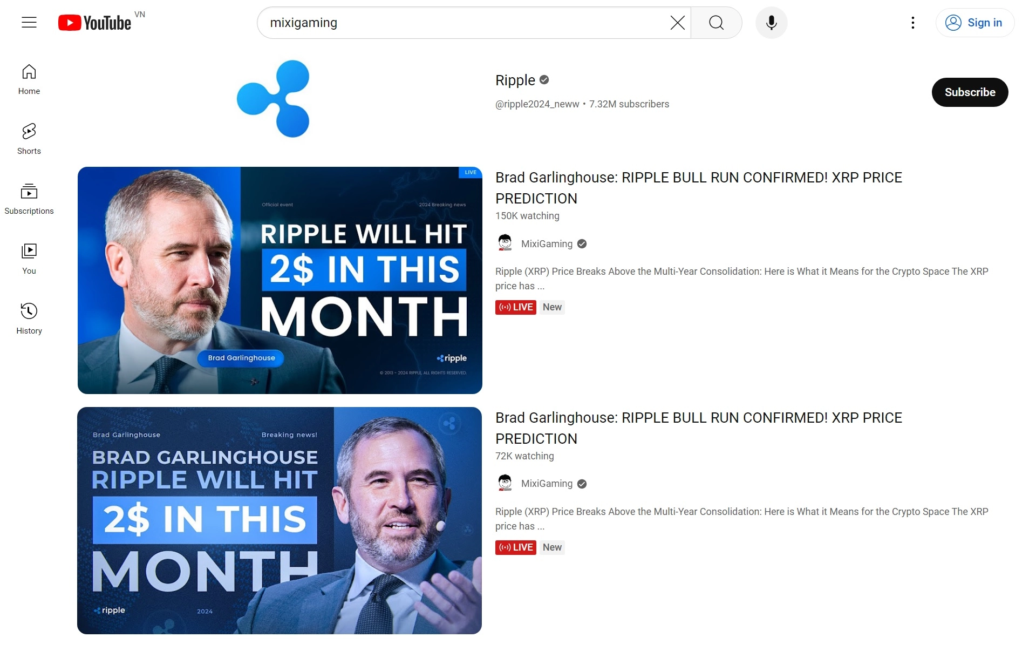The height and width of the screenshot is (651, 1036).
Task: Click the Subscribe button for Ripple
Action: coord(970,92)
